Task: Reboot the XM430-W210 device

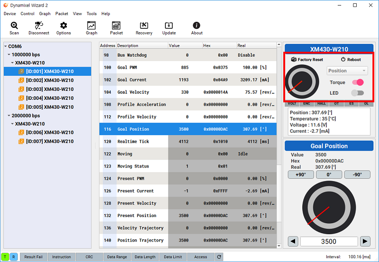Action: pos(351,59)
